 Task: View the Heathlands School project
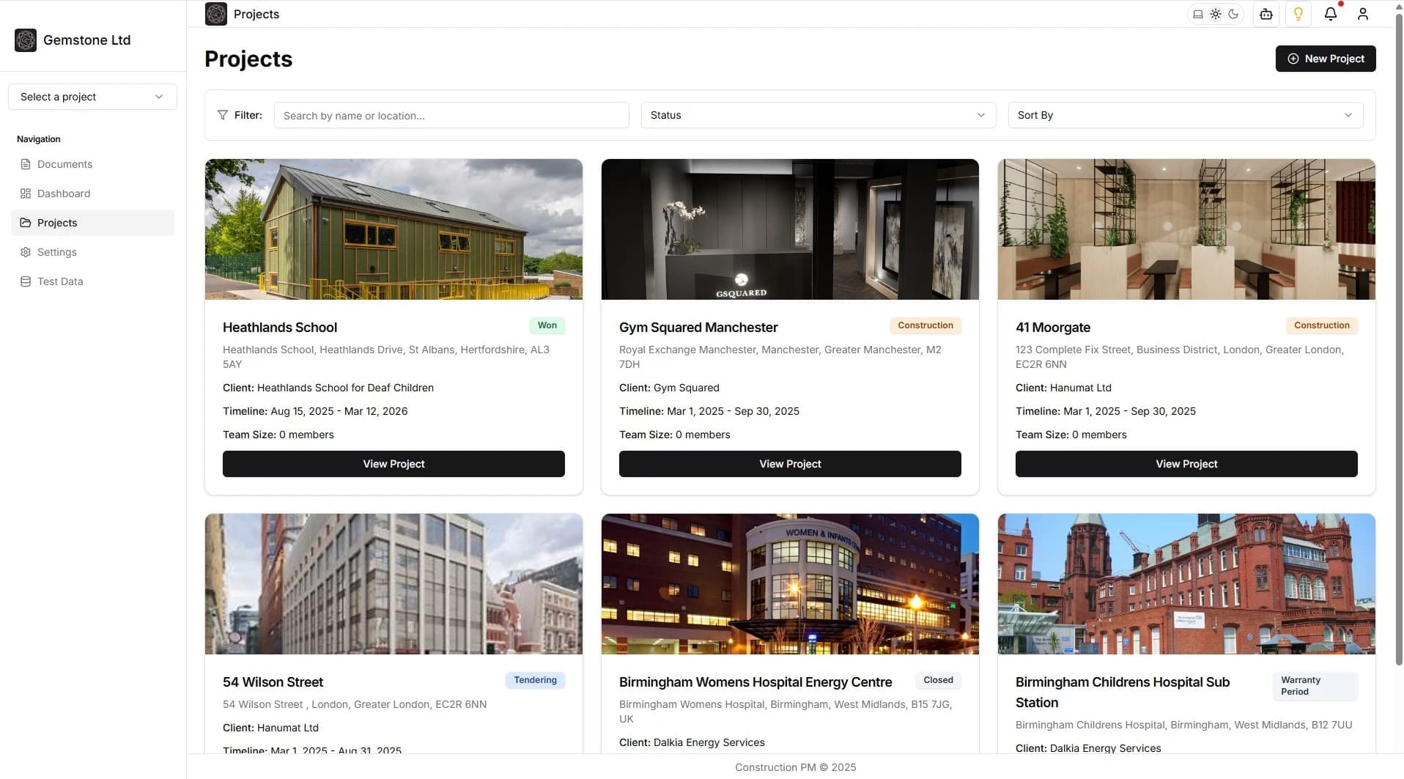point(393,463)
